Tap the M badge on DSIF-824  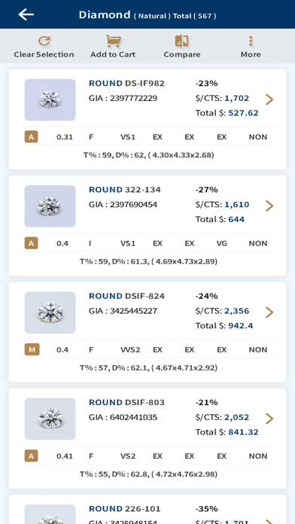tap(32, 349)
